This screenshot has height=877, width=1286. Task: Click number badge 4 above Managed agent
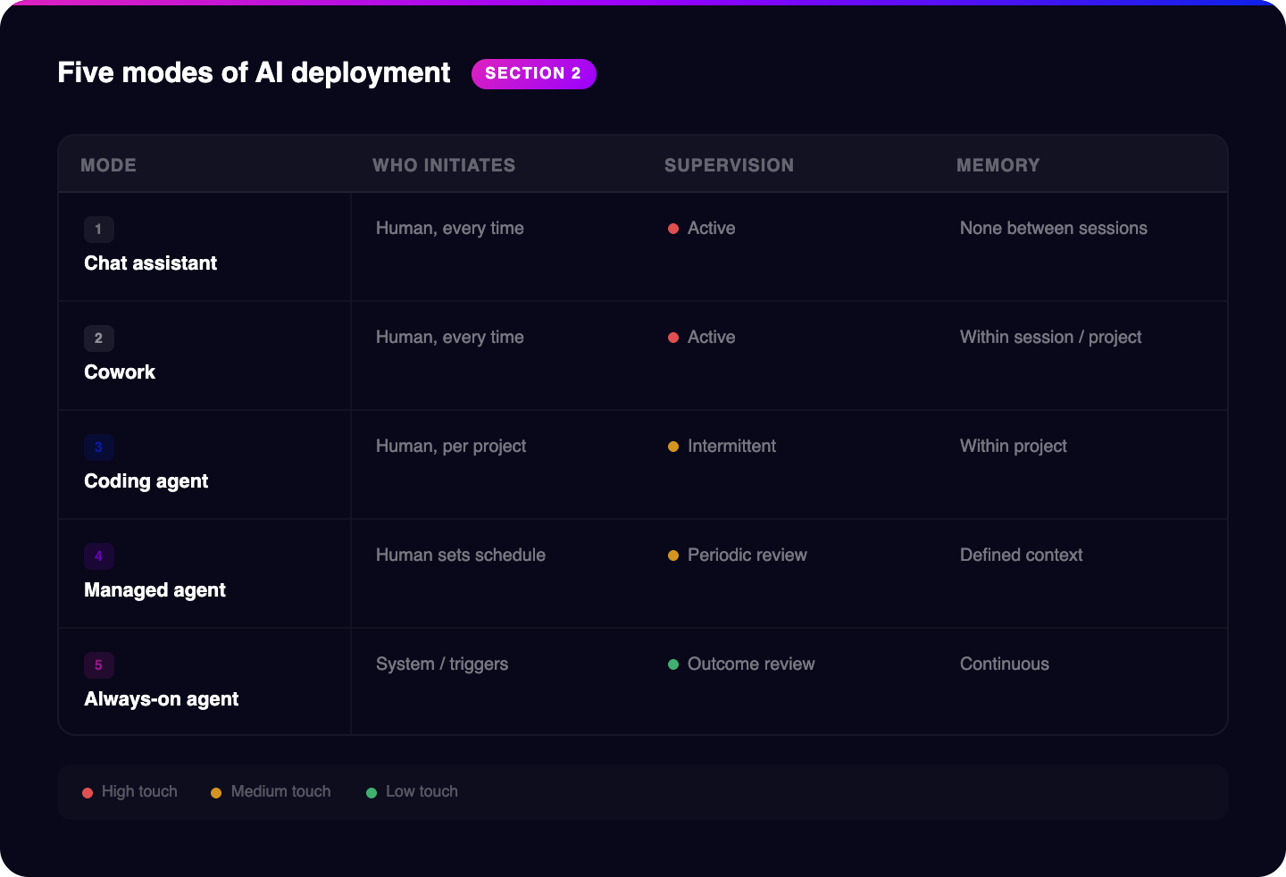pyautogui.click(x=98, y=556)
